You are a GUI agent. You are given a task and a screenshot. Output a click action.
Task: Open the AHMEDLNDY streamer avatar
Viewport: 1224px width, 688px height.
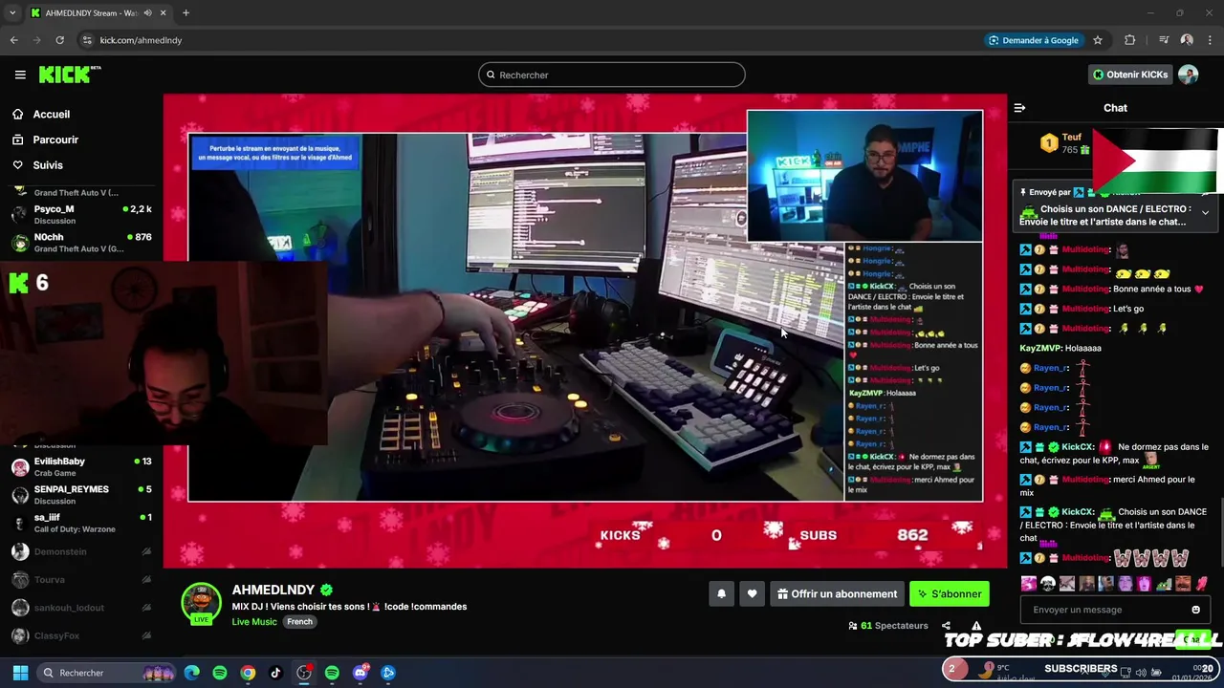pyautogui.click(x=201, y=602)
